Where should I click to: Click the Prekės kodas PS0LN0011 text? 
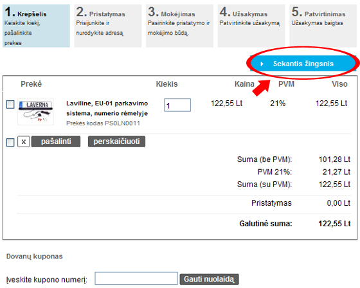103,123
